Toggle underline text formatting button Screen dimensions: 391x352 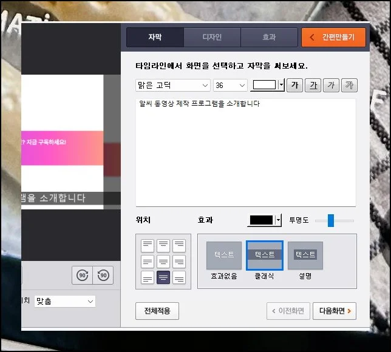coord(313,86)
